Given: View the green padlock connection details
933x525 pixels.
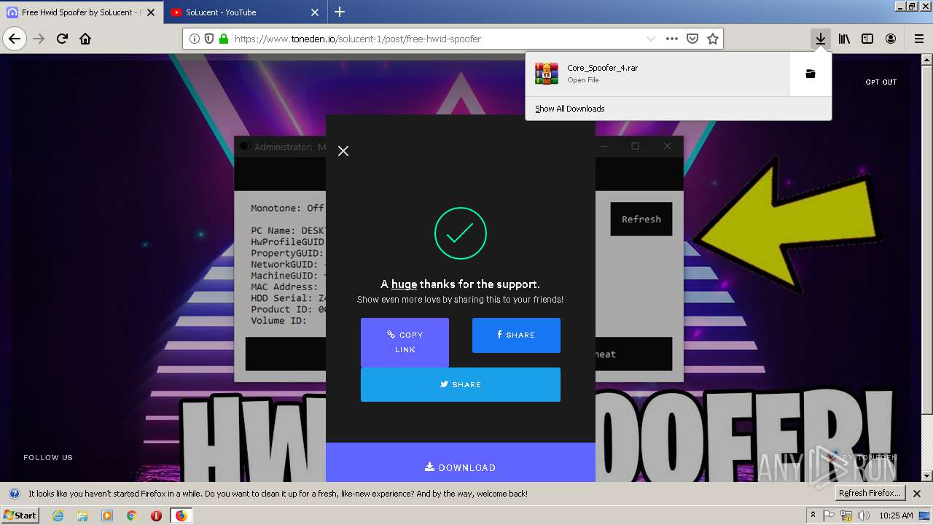Looking at the screenshot, I should coord(223,39).
